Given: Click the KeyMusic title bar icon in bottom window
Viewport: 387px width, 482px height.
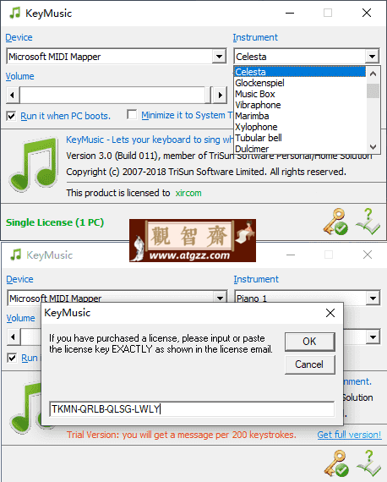Looking at the screenshot, I should point(15,255).
